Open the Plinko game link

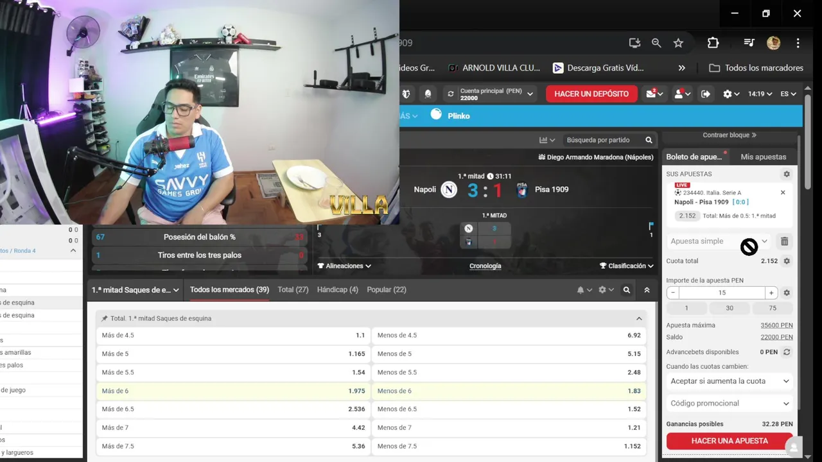point(450,116)
